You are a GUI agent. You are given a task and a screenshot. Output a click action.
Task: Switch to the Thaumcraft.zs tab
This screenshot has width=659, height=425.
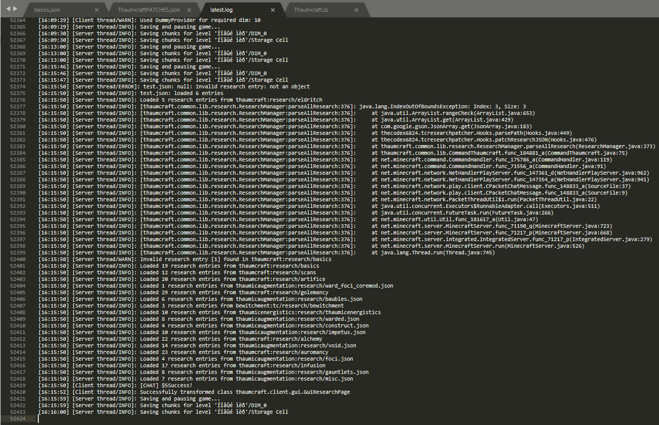click(x=310, y=10)
